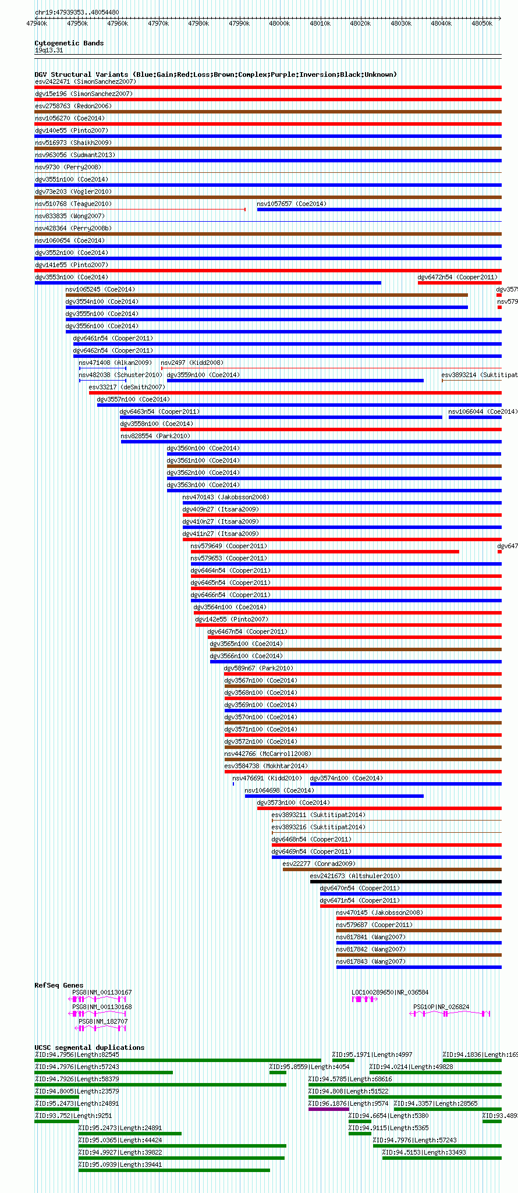
Task: Click the UCSC segmental duplications track title
Action: pos(90,1048)
